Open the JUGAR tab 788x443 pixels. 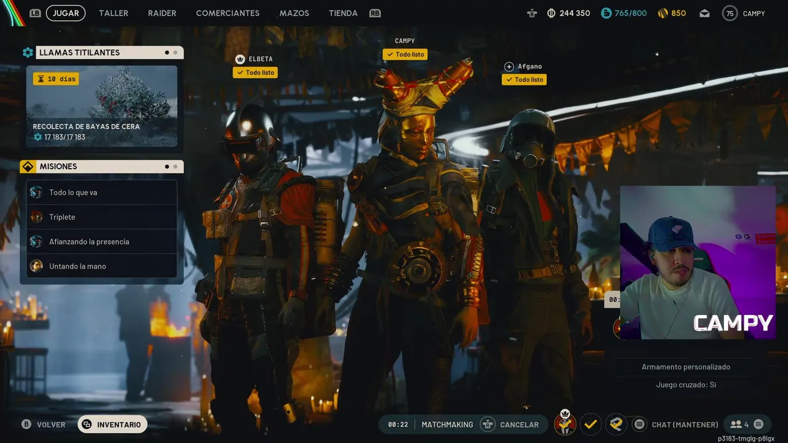coord(66,13)
